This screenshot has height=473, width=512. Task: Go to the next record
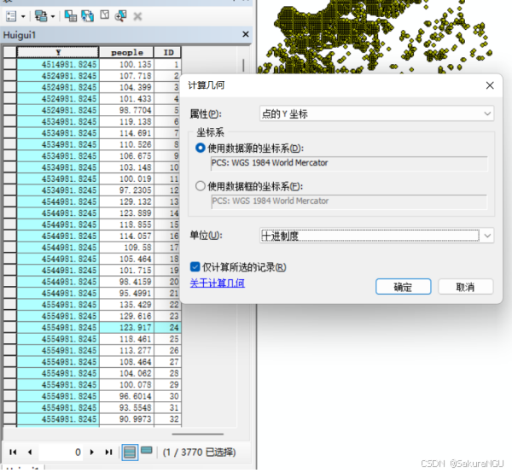point(92,453)
